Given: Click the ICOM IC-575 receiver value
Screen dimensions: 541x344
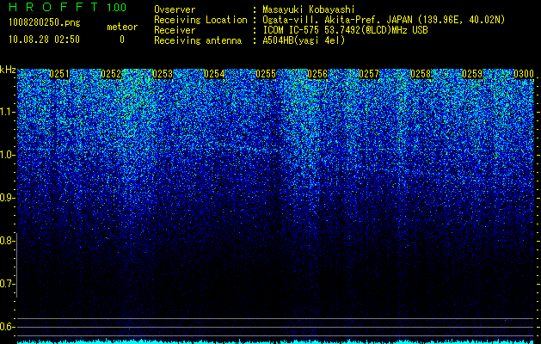Looking at the screenshot, I should click(x=345, y=30).
